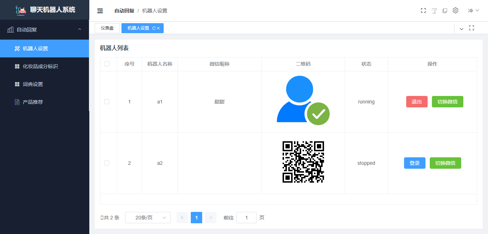488x234 pixels.
Task: Click the robot name cell a2
Action: [160, 163]
